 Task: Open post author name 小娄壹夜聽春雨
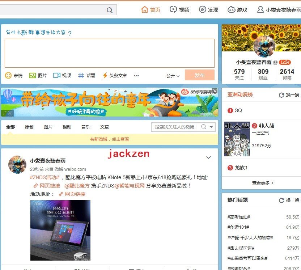(x=48, y=161)
